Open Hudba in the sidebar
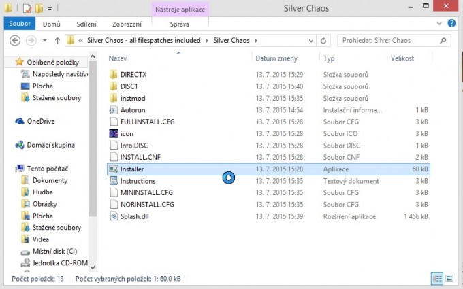Image resolution: width=463 pixels, height=289 pixels. [x=42, y=192]
